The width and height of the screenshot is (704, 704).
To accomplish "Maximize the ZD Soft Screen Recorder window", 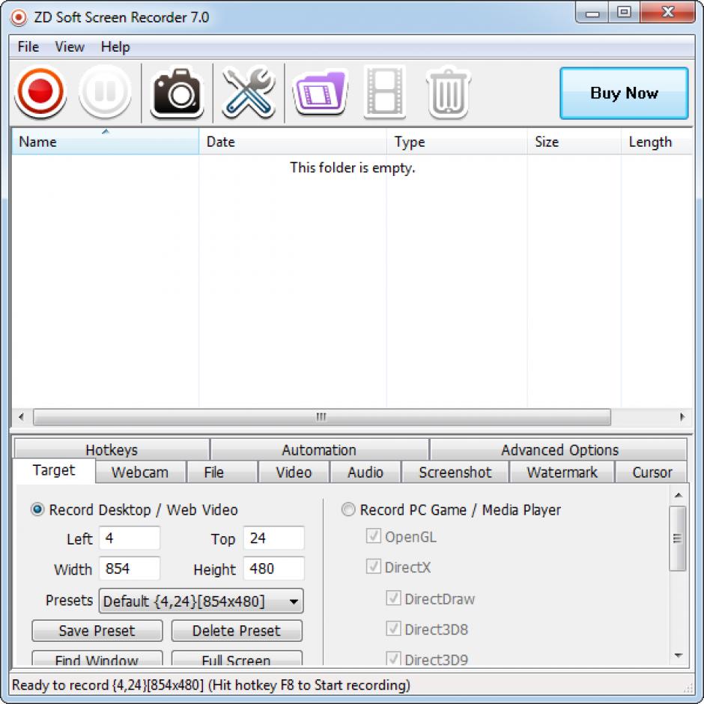I will pos(624,13).
